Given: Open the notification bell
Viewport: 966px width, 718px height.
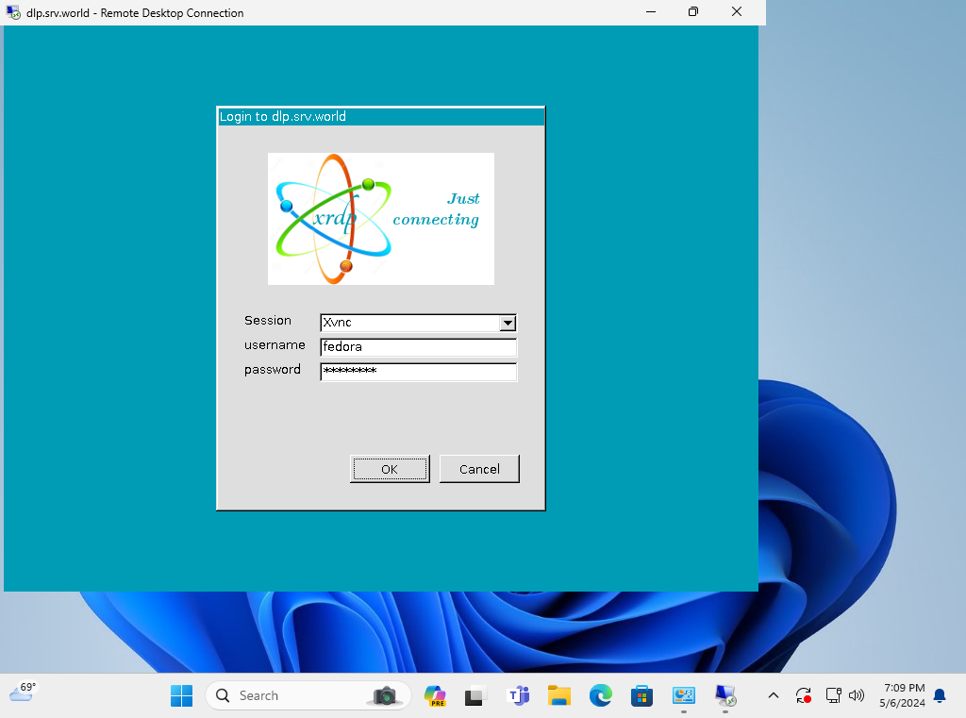Looking at the screenshot, I should pyautogui.click(x=940, y=695).
